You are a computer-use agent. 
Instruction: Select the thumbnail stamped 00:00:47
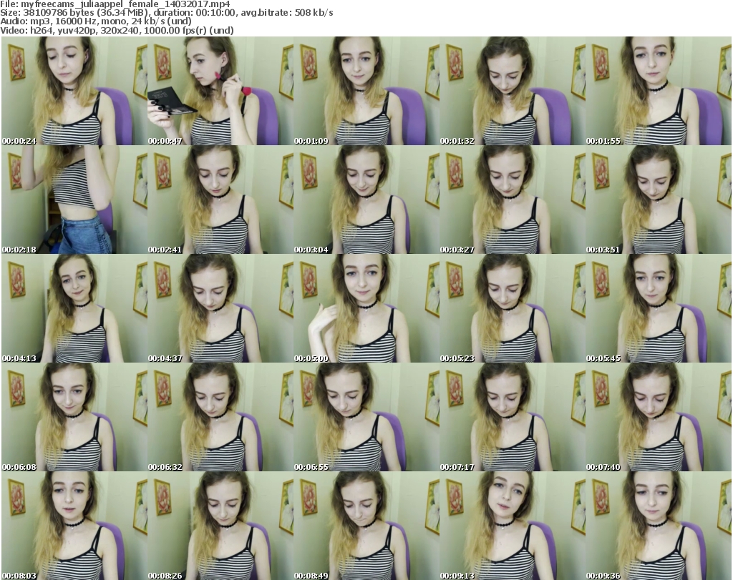pos(220,91)
